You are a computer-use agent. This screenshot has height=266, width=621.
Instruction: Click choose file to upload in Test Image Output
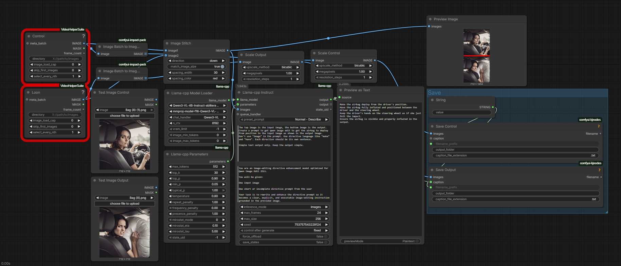click(x=125, y=204)
